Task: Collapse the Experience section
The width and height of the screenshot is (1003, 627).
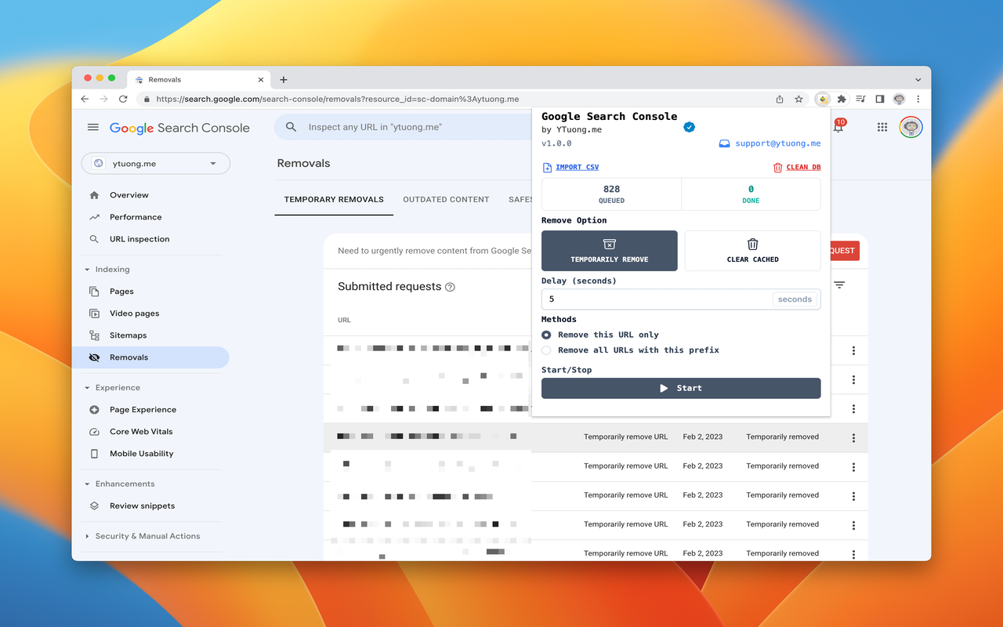Action: pos(87,388)
